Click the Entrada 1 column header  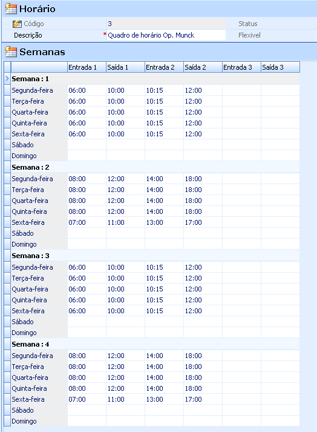(87, 67)
